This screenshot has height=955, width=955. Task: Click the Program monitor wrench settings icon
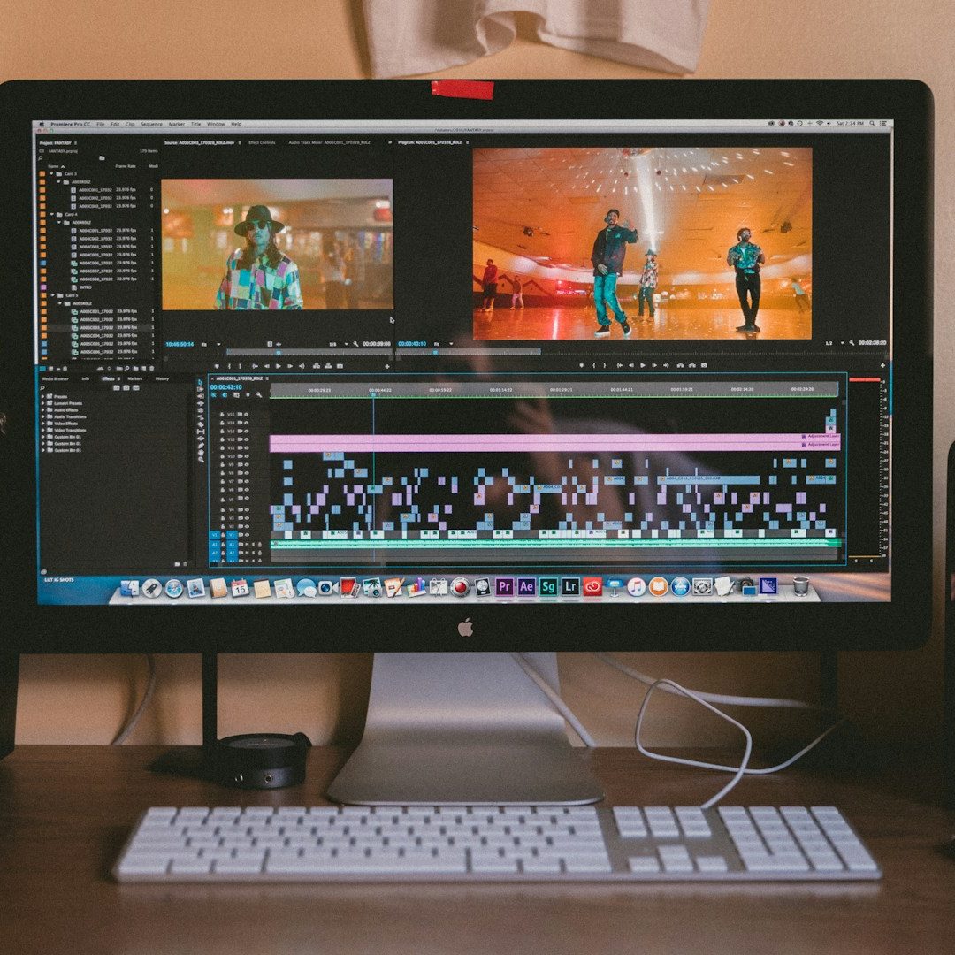tap(851, 343)
